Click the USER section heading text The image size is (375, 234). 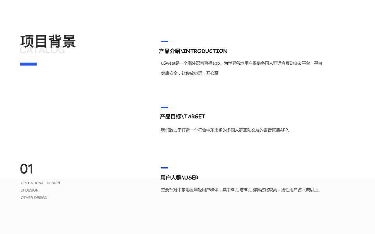(x=179, y=178)
